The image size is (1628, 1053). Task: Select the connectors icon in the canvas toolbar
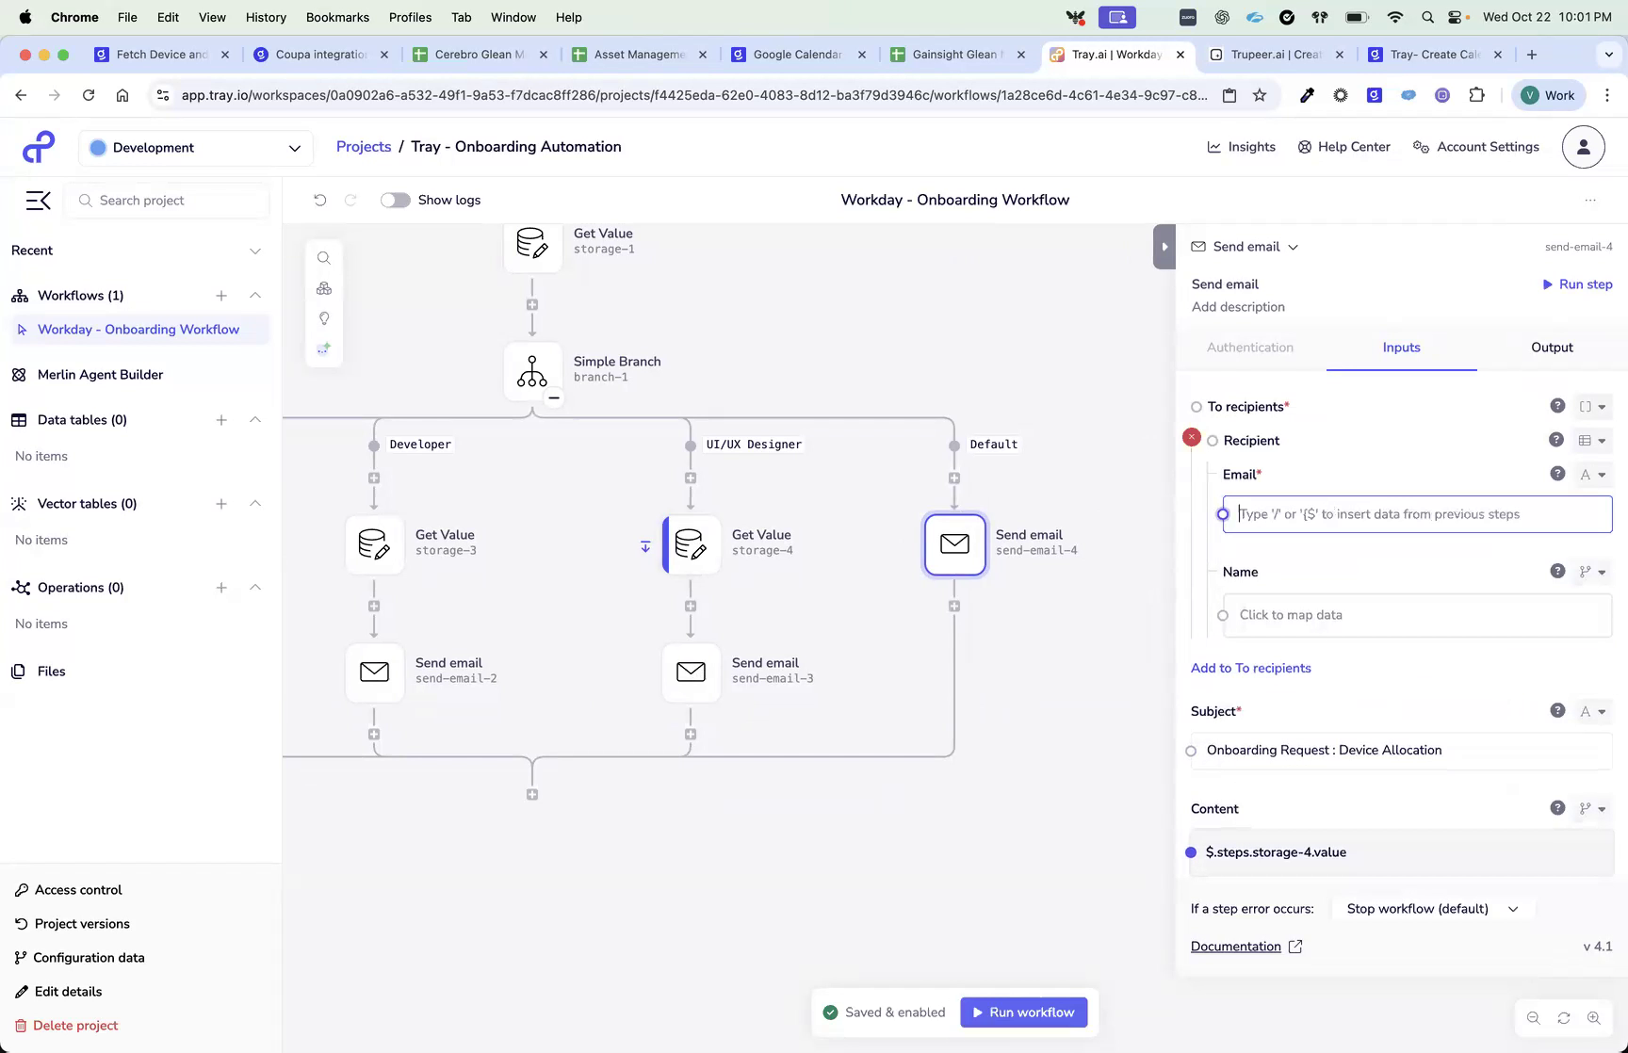(324, 287)
